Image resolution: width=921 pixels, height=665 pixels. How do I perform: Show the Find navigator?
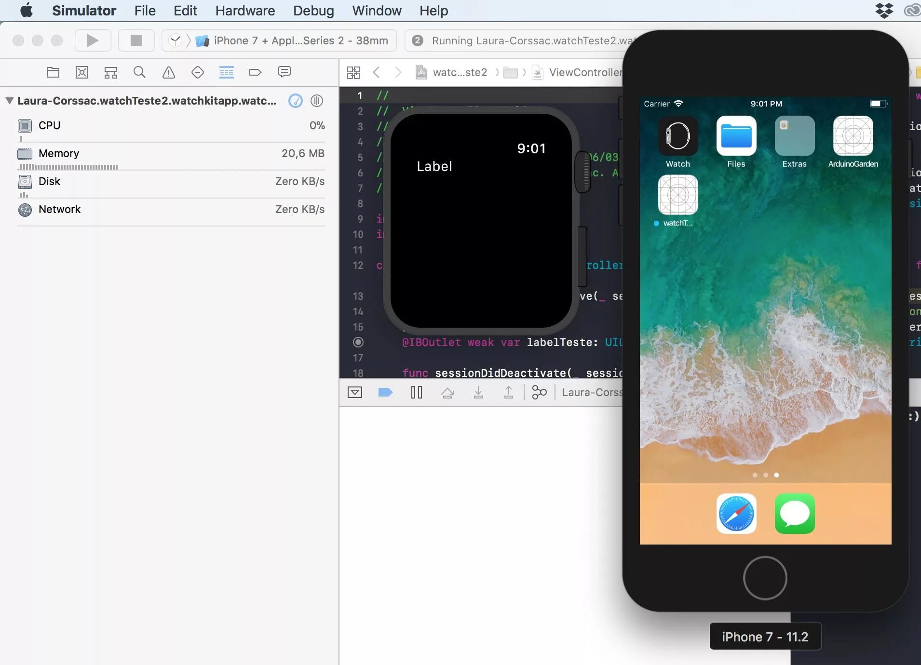pos(139,72)
